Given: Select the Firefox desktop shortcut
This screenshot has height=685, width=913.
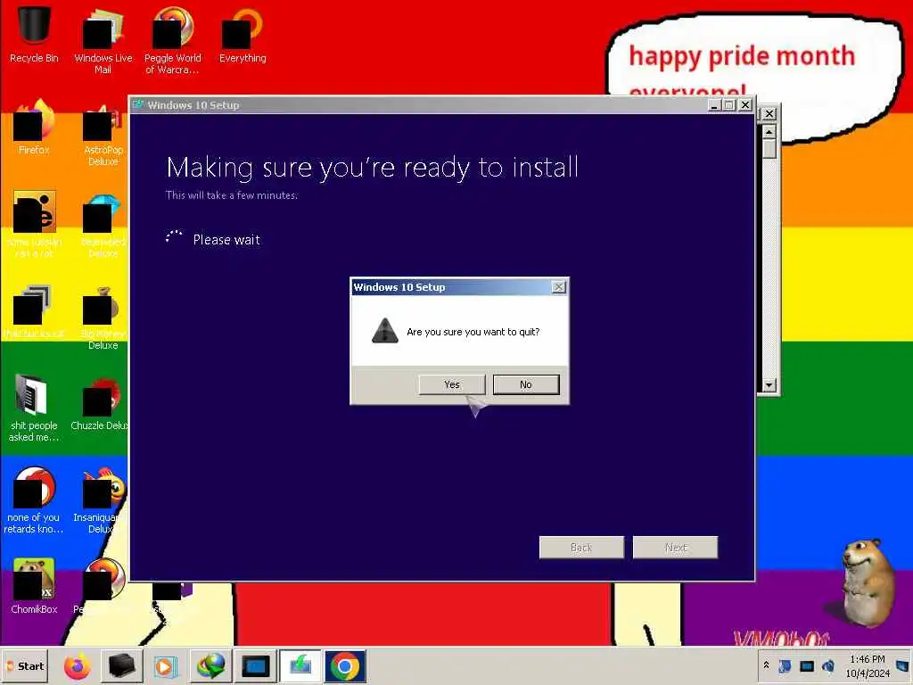Looking at the screenshot, I should [x=34, y=127].
